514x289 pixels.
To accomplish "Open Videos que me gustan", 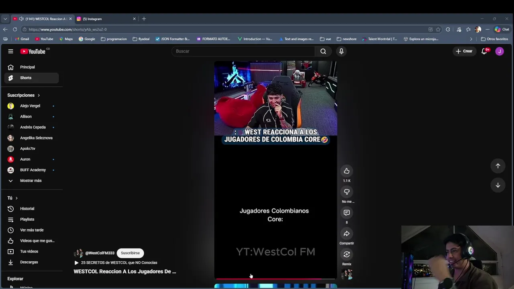I will click(x=31, y=241).
